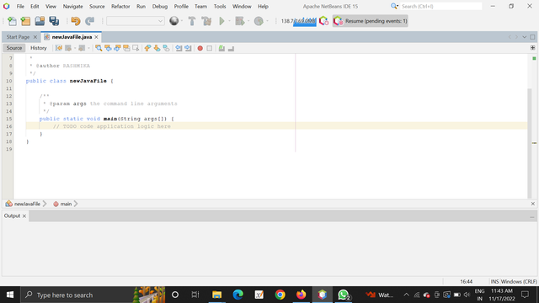Click Find Next Occurrence icon
The image size is (539, 303).
[117, 49]
